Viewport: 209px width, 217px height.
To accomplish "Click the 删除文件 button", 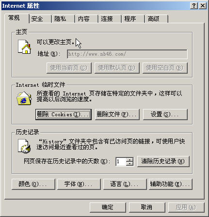I will 117,114.
